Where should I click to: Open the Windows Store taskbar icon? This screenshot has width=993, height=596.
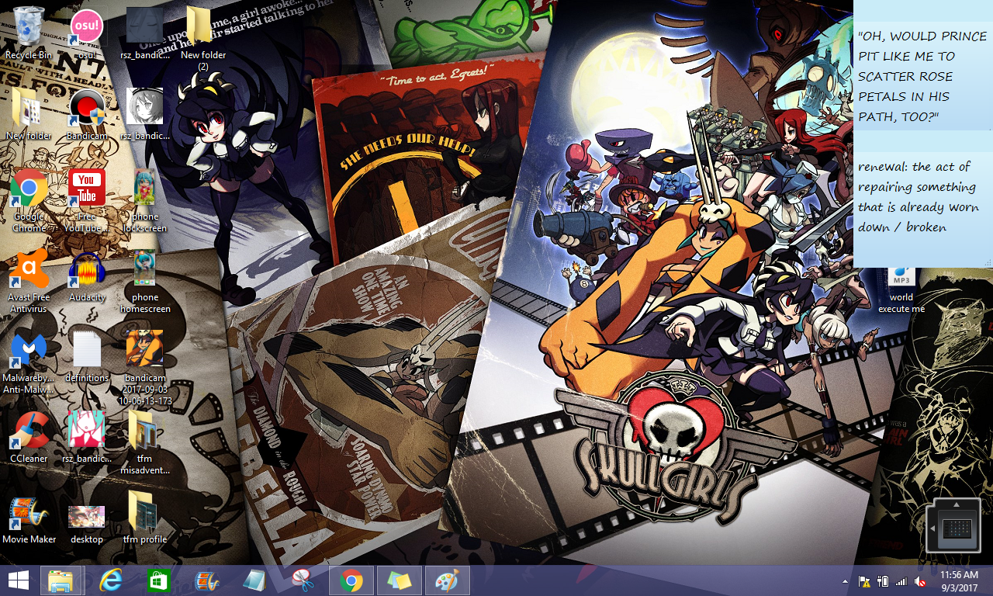click(x=158, y=580)
